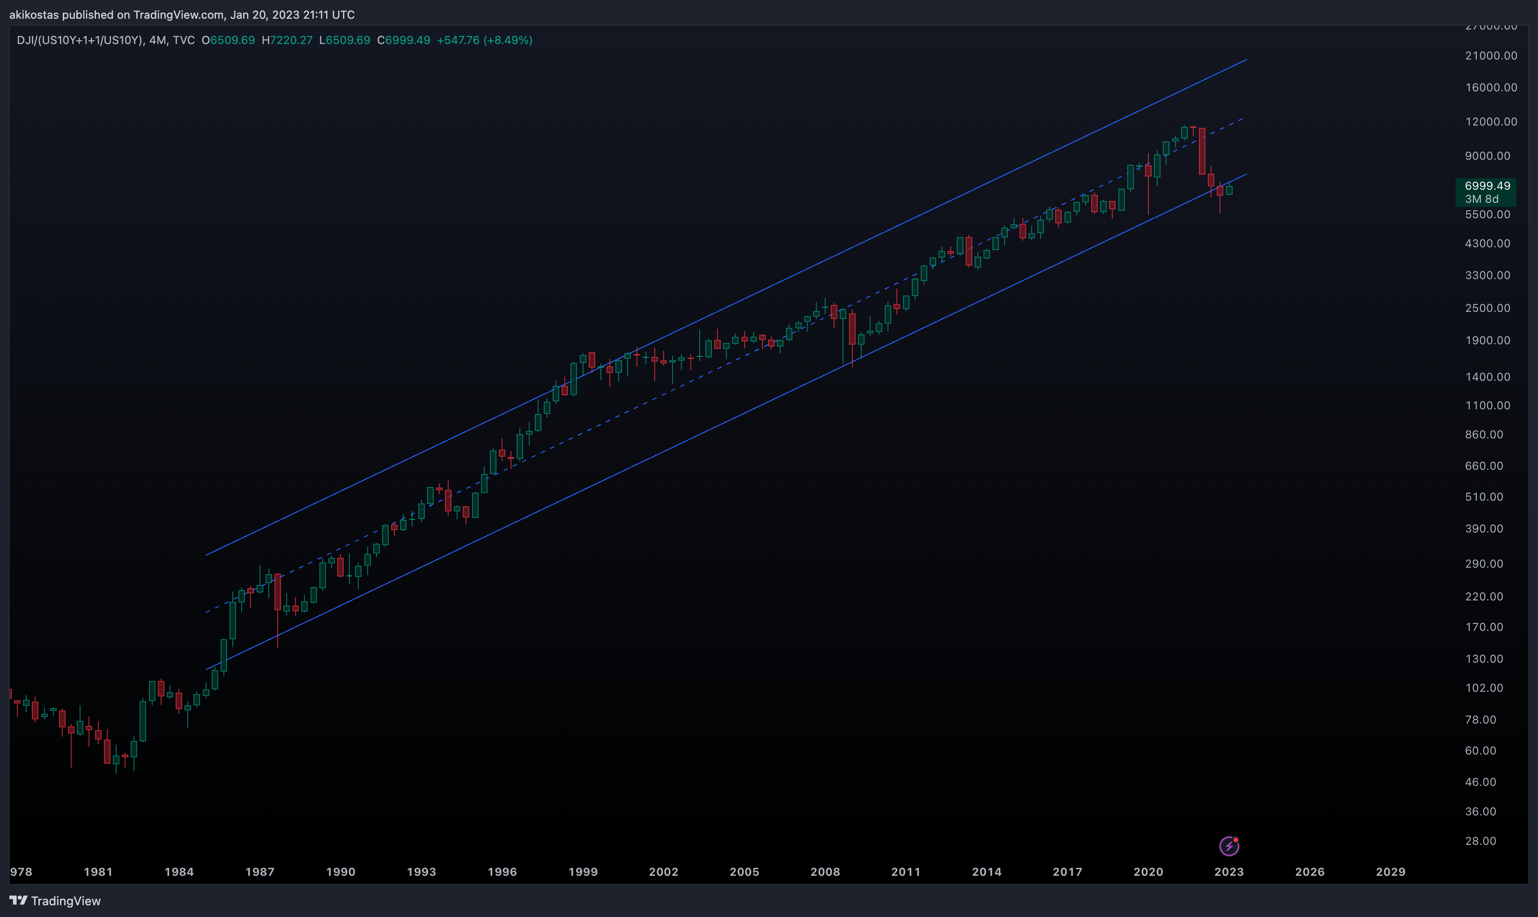The image size is (1538, 917).
Task: Click the 2020 label on time axis
Action: click(1148, 872)
